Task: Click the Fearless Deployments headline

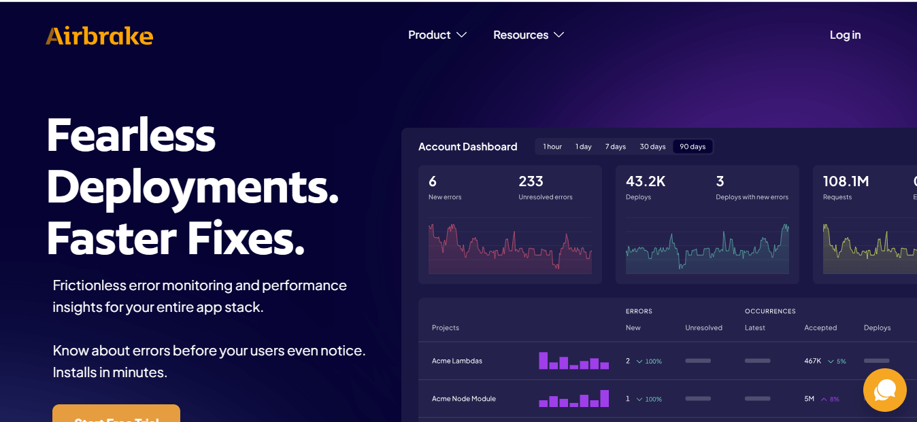Action: (x=193, y=186)
